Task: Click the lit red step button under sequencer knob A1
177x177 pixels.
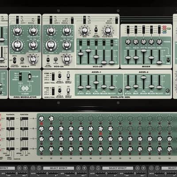Action: pyautogui.click(x=42, y=123)
